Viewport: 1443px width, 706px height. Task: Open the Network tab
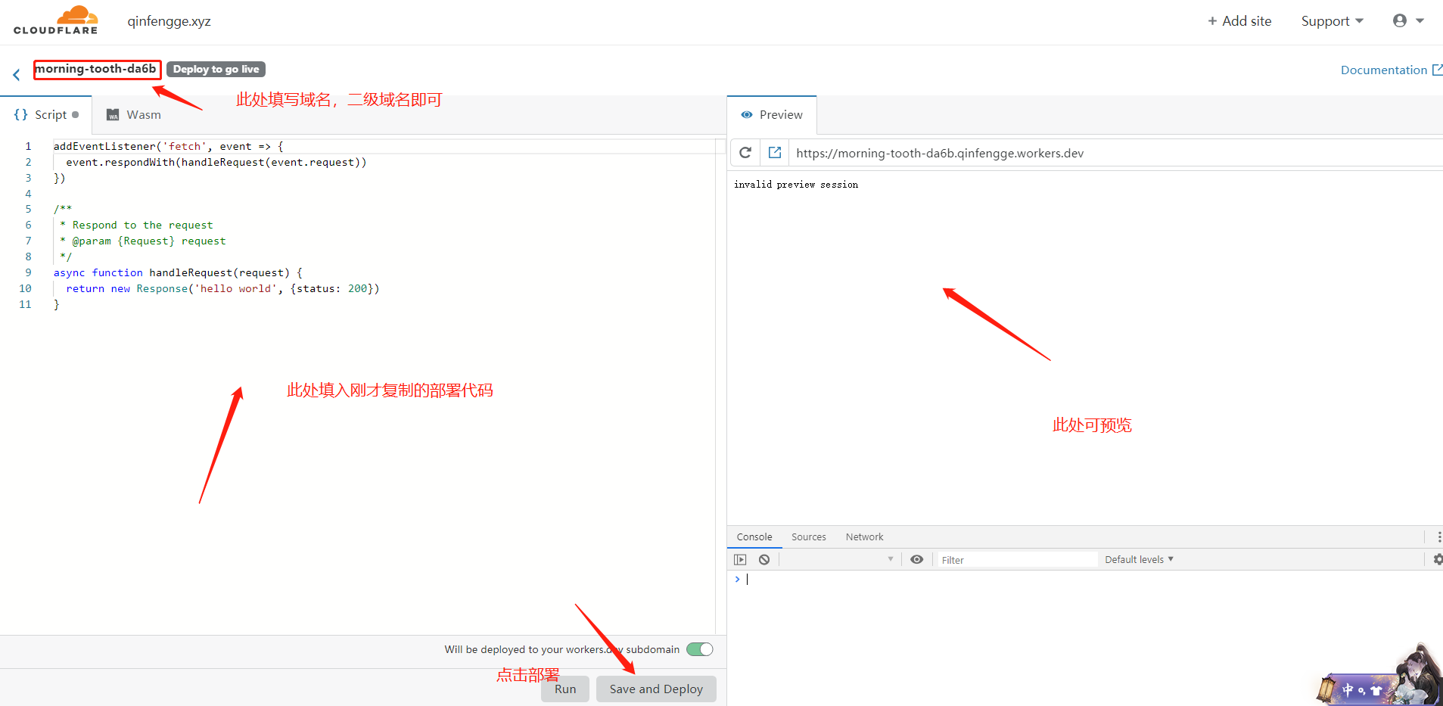[x=865, y=537]
